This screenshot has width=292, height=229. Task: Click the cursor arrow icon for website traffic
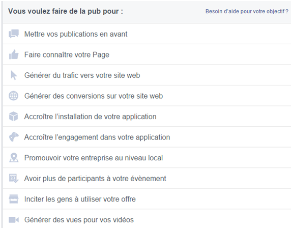click(14, 75)
